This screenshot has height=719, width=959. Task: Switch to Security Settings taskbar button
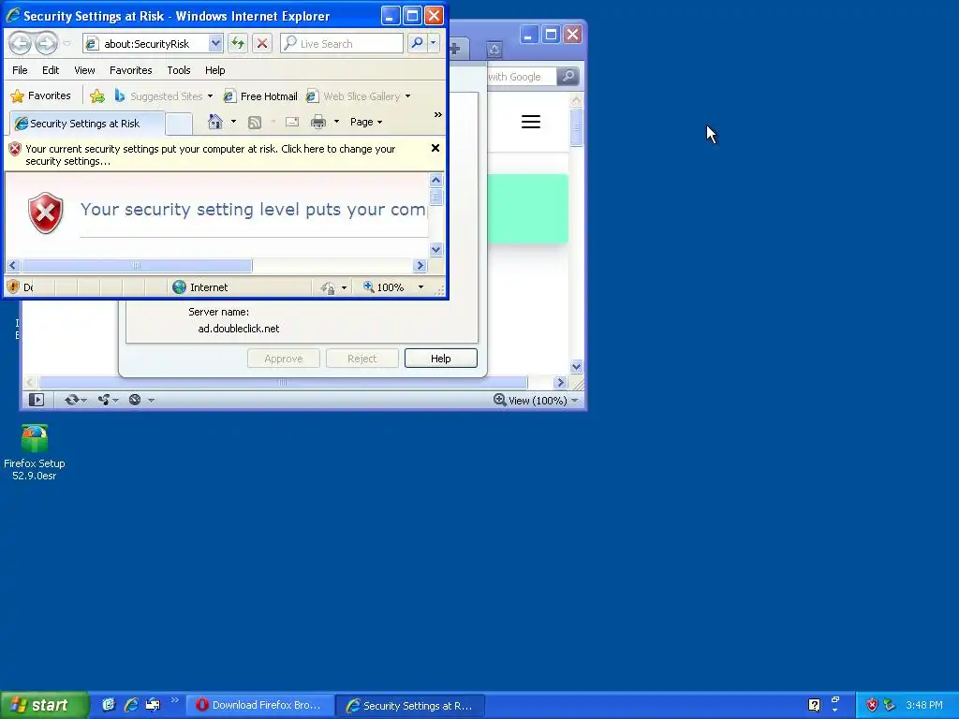pyautogui.click(x=410, y=705)
